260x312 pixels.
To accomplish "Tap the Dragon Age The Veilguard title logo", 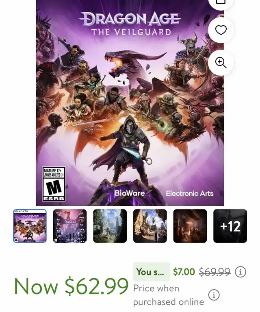I will (130, 24).
